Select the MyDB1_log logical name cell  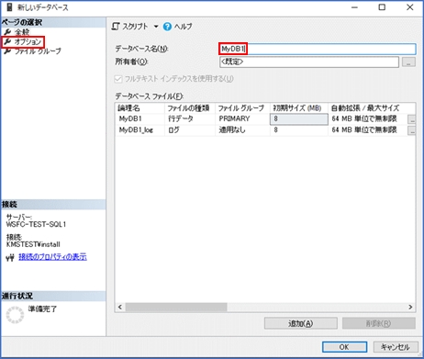click(x=140, y=130)
